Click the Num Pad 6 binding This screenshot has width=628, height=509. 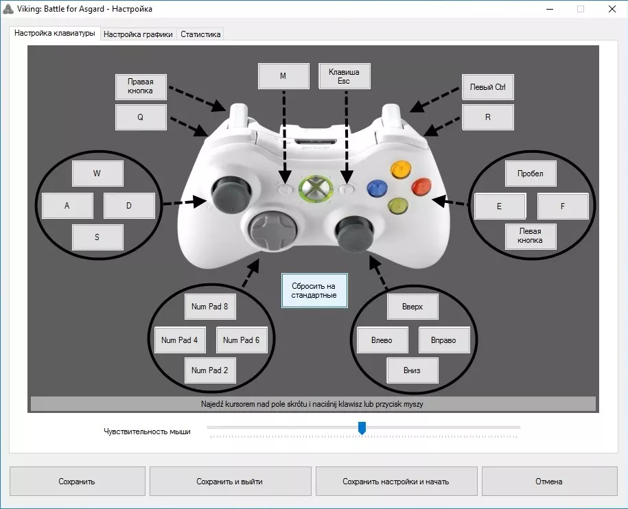click(x=242, y=340)
